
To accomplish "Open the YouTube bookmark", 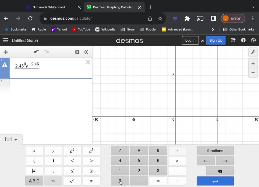I will click(x=81, y=29).
